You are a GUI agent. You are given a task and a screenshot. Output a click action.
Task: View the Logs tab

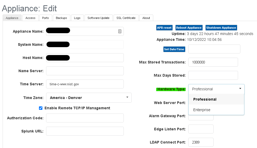77,18
